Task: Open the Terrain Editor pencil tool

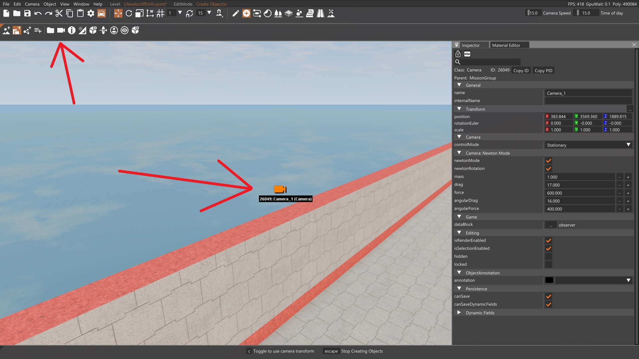Action: tap(236, 14)
